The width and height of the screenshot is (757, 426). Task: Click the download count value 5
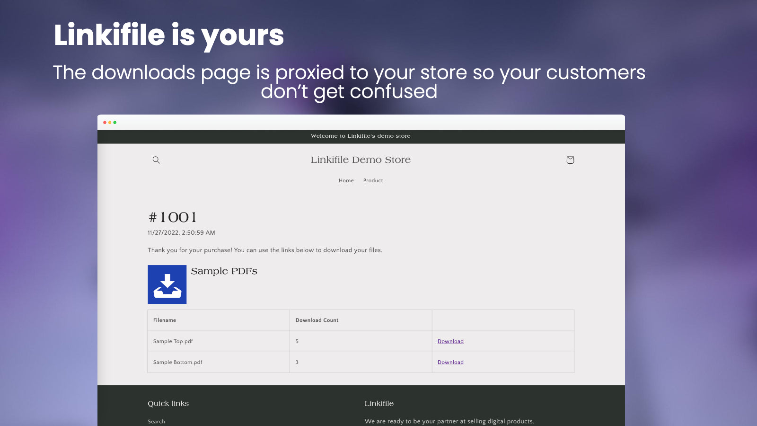click(297, 341)
